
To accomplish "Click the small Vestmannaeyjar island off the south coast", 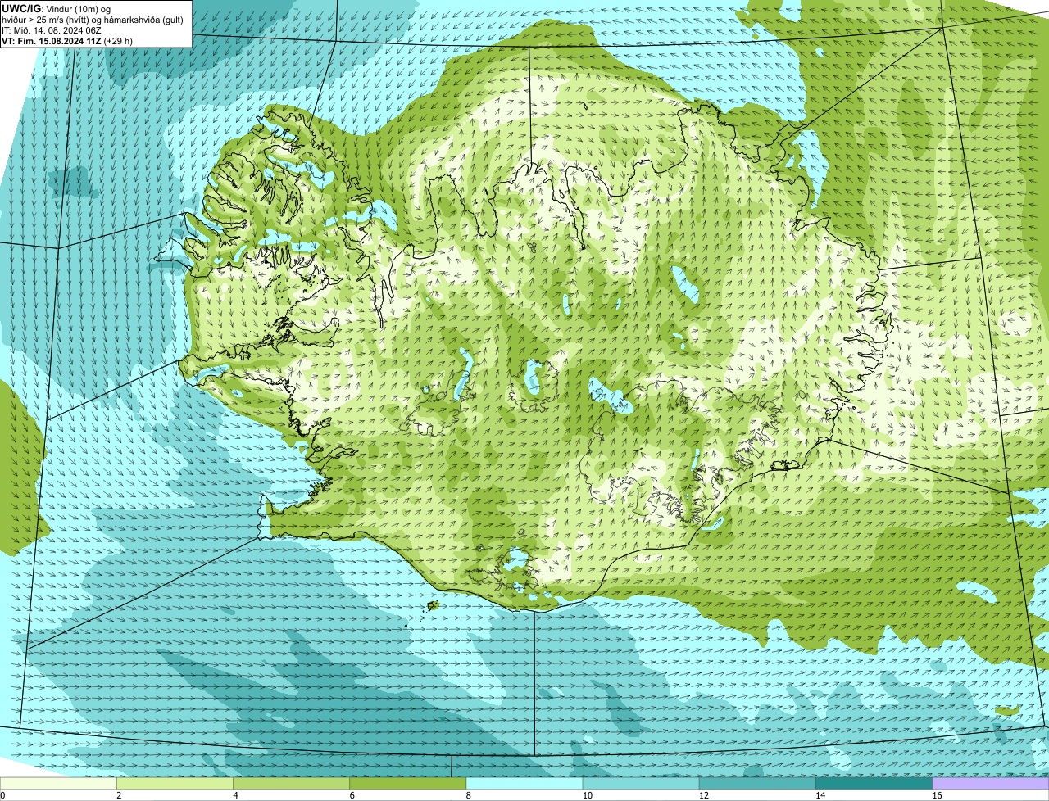I will 433,606.
